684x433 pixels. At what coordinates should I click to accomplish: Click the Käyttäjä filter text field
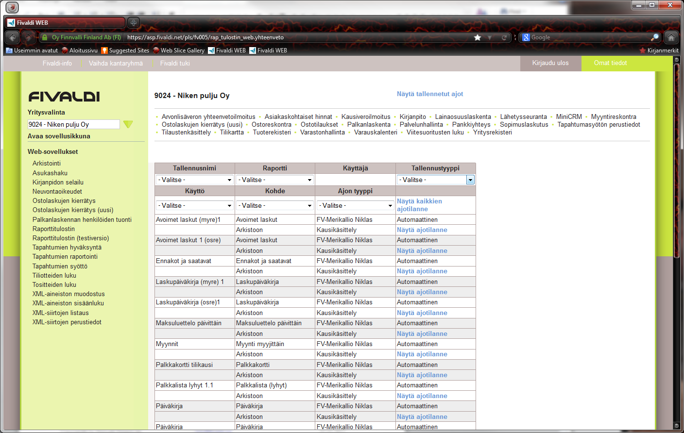coord(355,180)
